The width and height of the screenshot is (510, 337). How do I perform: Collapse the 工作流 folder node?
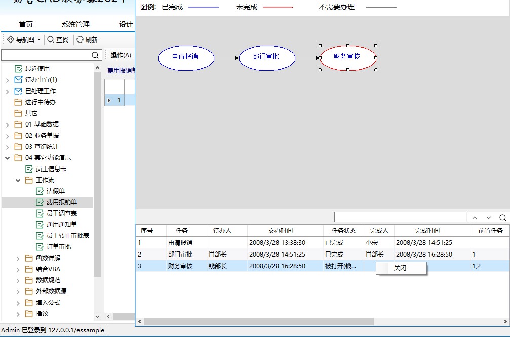click(18, 180)
